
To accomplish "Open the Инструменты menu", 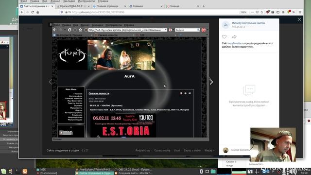I will pyautogui.click(x=86, y=1).
